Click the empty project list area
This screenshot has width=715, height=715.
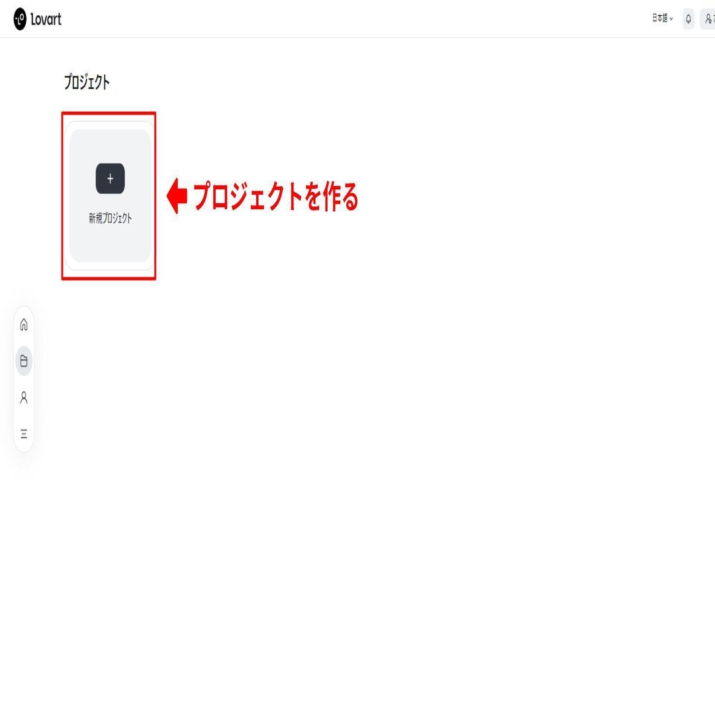(410, 365)
